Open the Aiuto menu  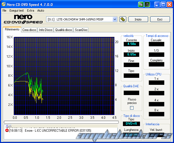(x=41, y=11)
